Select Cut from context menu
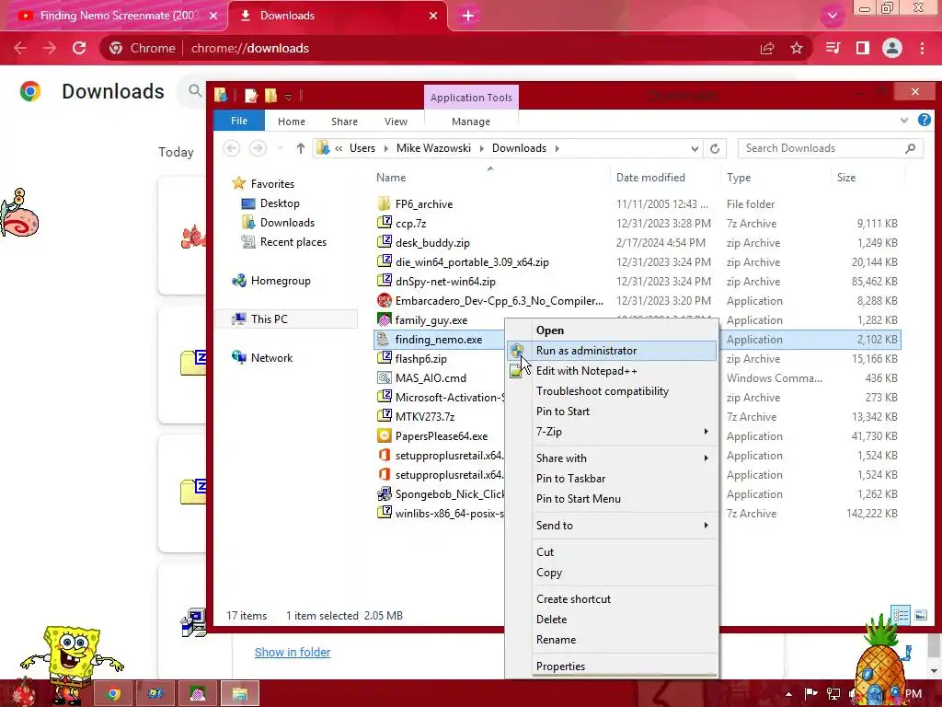 click(612, 552)
